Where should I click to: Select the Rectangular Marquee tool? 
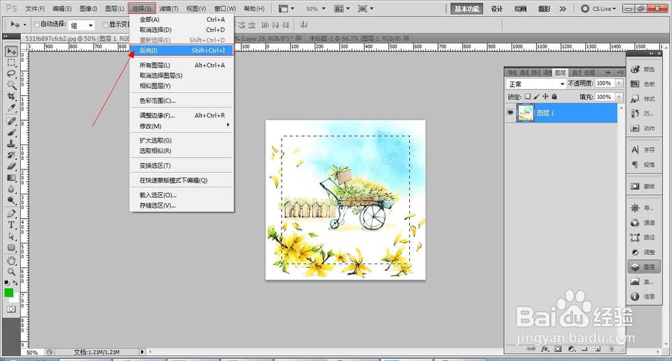(11, 63)
